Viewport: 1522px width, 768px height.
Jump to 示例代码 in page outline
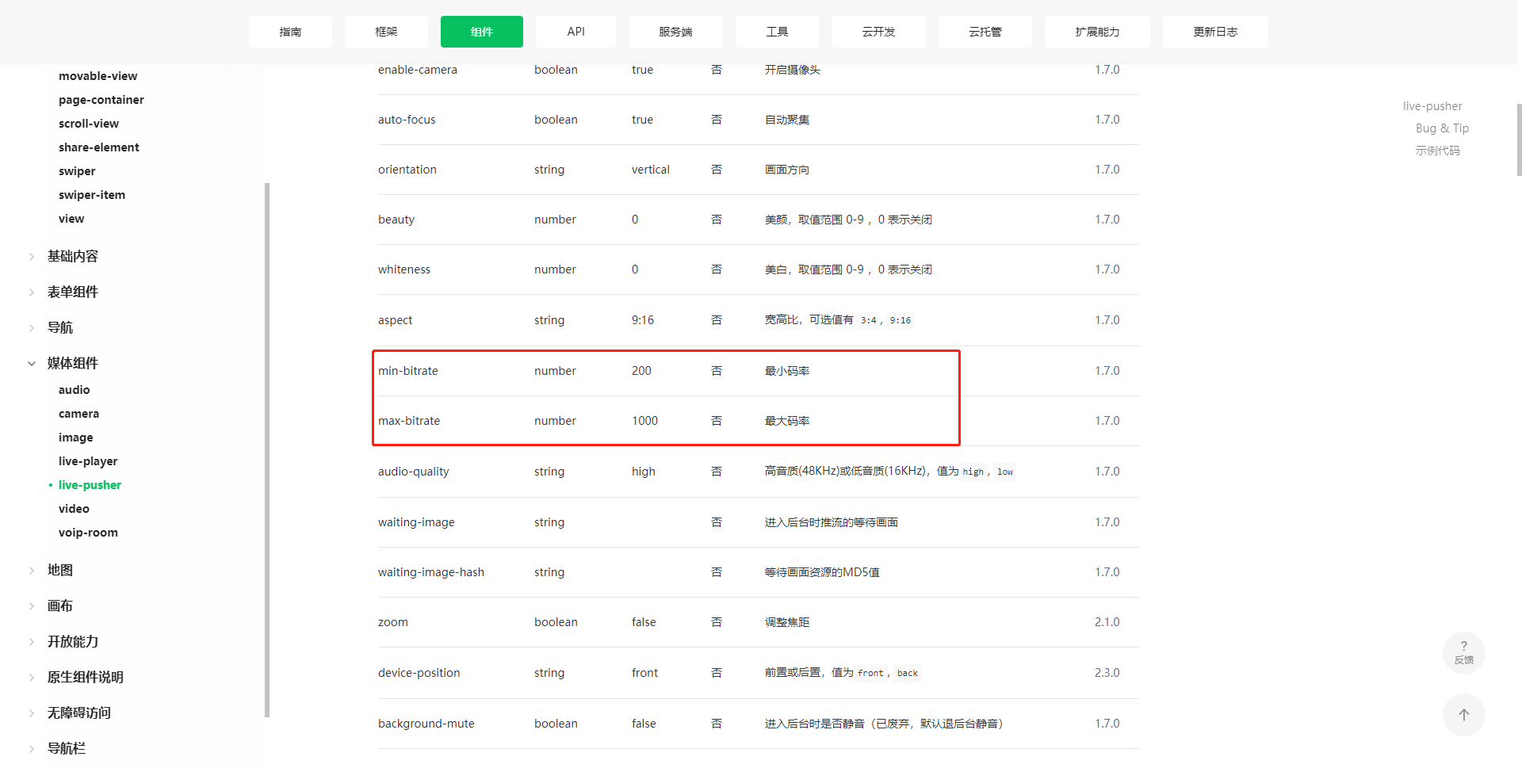pos(1437,151)
